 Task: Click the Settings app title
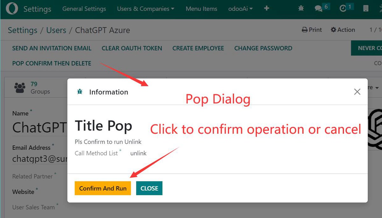coord(37,9)
